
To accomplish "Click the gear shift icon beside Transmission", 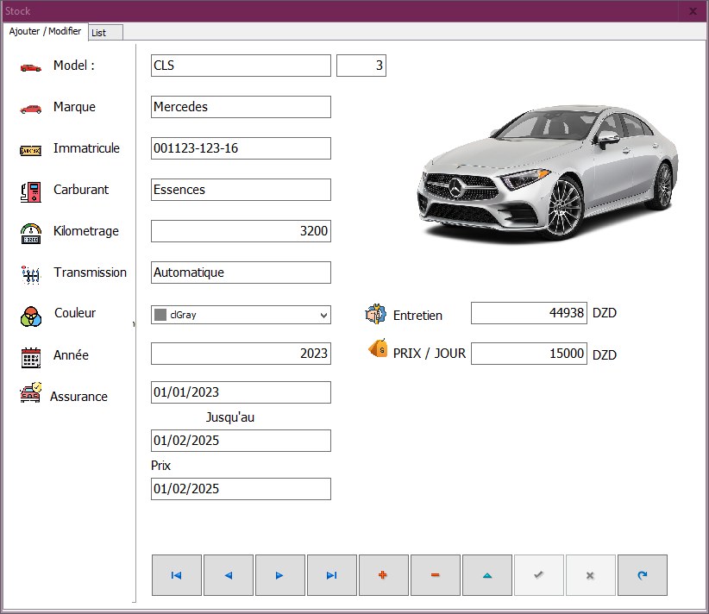I will pyautogui.click(x=31, y=275).
